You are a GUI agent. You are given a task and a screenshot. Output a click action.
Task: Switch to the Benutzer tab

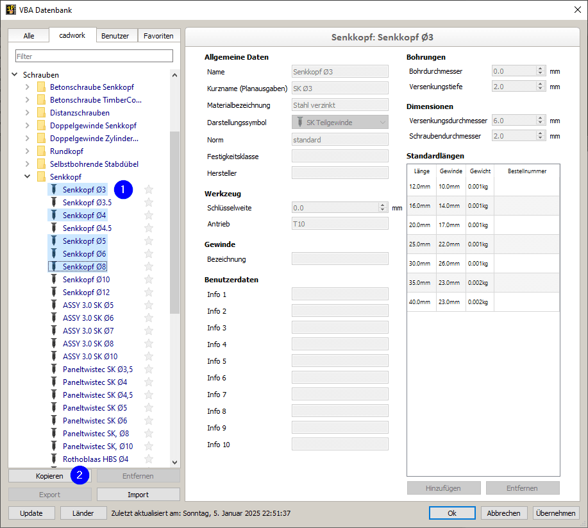coord(116,35)
